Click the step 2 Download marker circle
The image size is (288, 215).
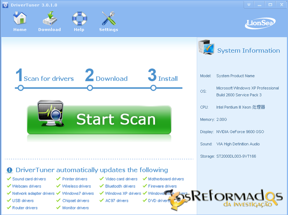[90, 88]
